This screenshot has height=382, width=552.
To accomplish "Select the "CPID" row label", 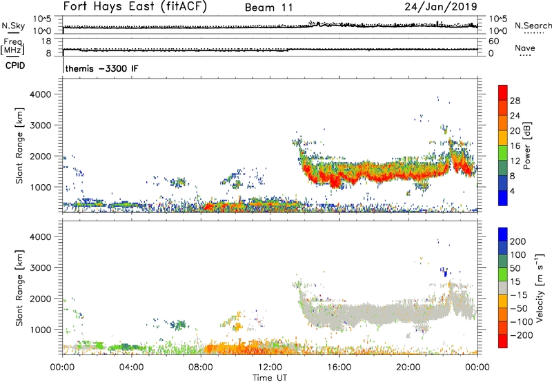I will [15, 66].
